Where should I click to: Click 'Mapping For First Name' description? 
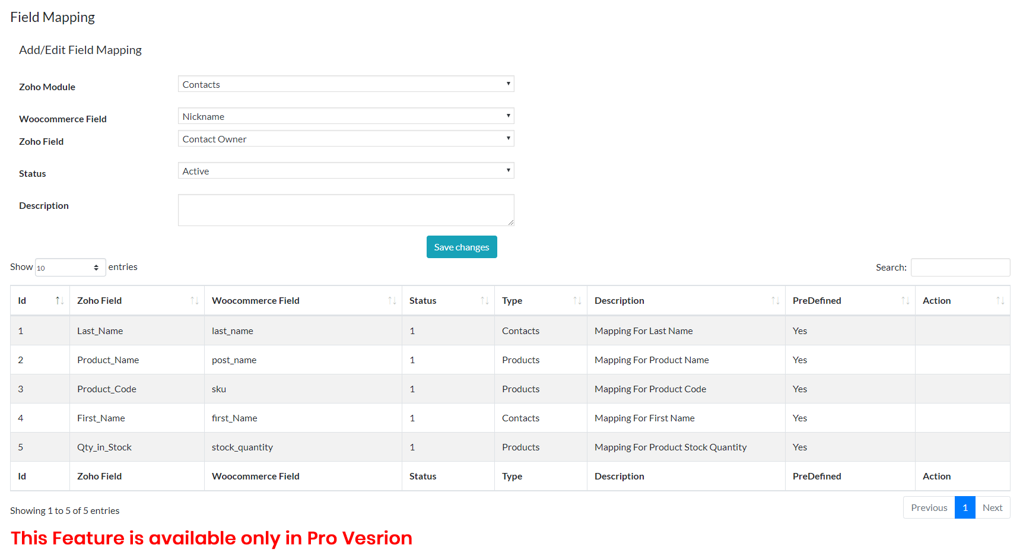(644, 418)
